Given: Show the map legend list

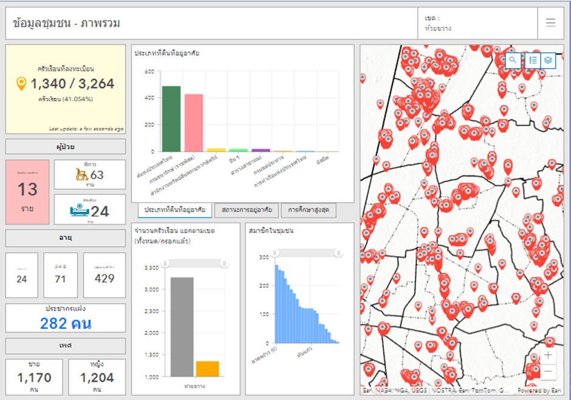Looking at the screenshot, I should (532, 60).
